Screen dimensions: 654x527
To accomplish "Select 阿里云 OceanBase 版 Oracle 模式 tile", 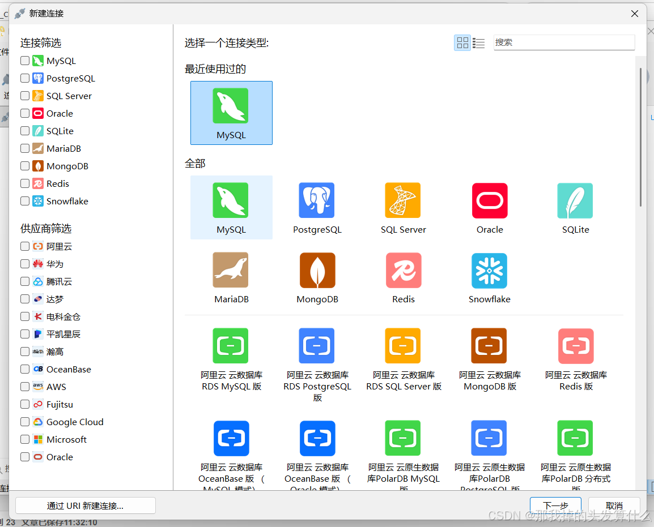I will click(x=317, y=454).
